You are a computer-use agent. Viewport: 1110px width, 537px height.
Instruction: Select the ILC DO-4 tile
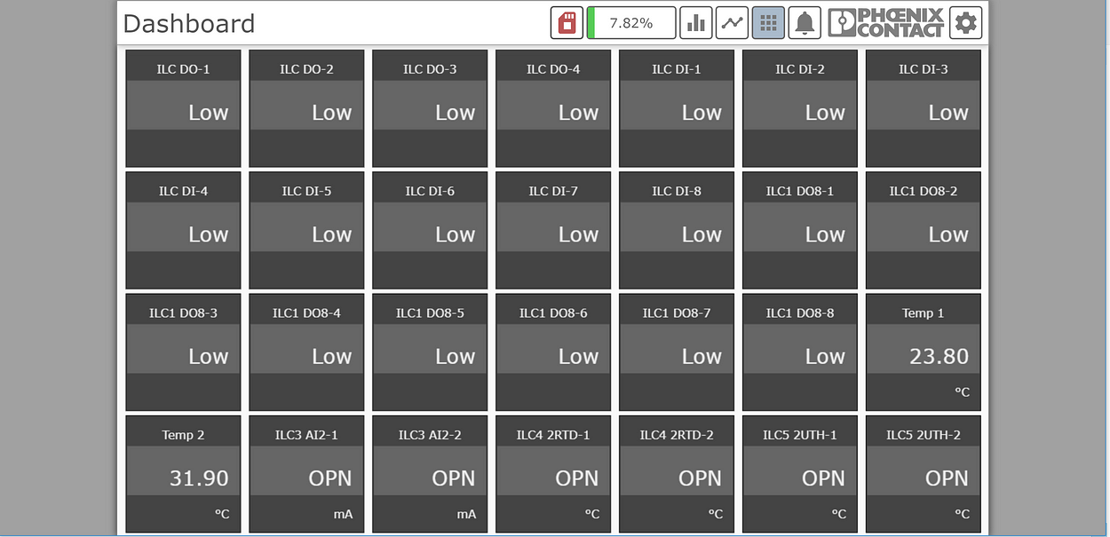tap(553, 108)
